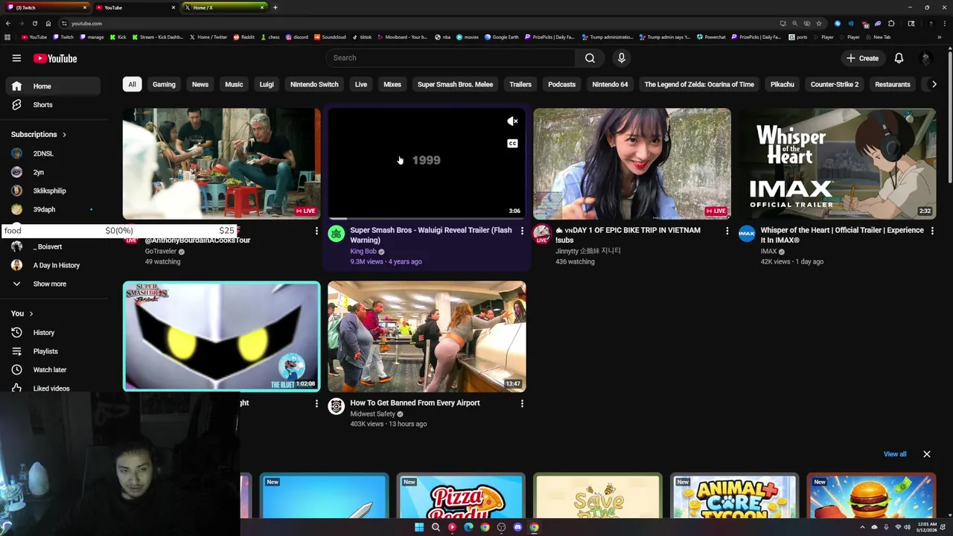
Task: Select the Nintendo Switch filter chip
Action: 314,84
